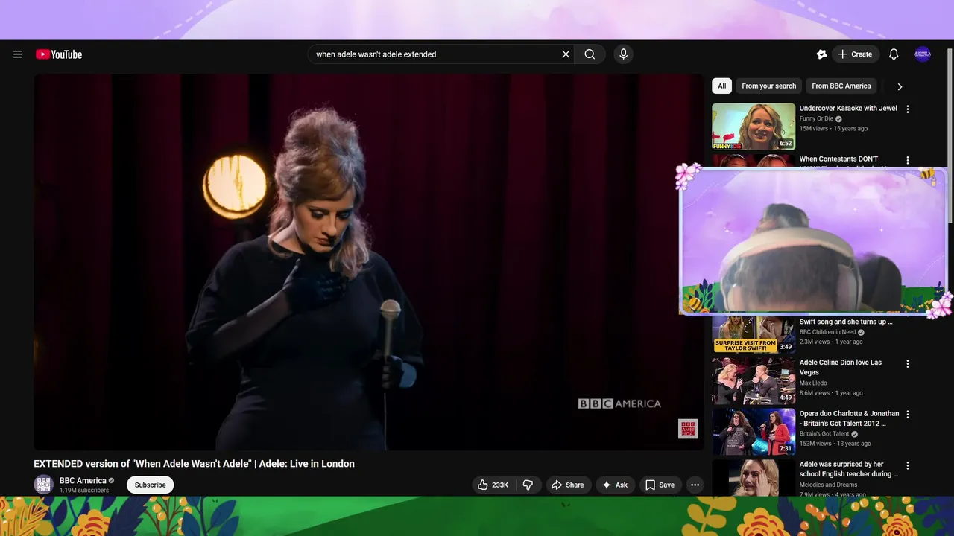Save the video to a playlist
The width and height of the screenshot is (954, 536).
click(660, 485)
